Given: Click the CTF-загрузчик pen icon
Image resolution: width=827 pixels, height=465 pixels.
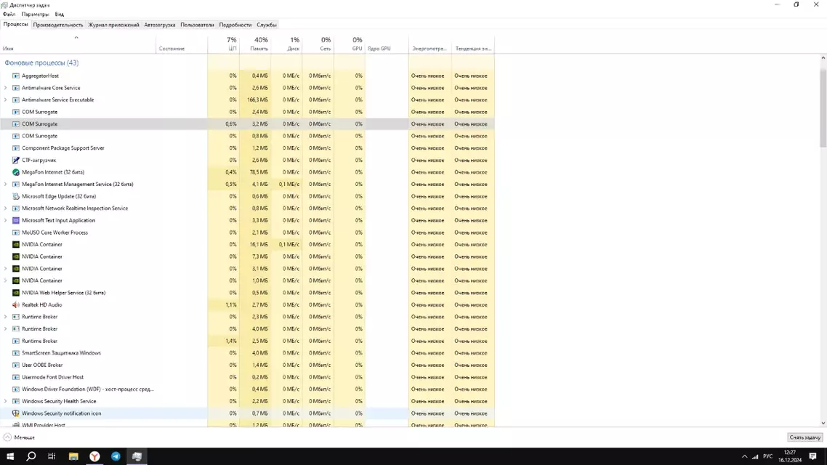Looking at the screenshot, I should 16,161.
